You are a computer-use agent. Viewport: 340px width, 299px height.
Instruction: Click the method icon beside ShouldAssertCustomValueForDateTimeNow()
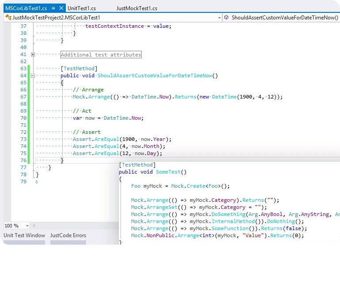[226, 17]
